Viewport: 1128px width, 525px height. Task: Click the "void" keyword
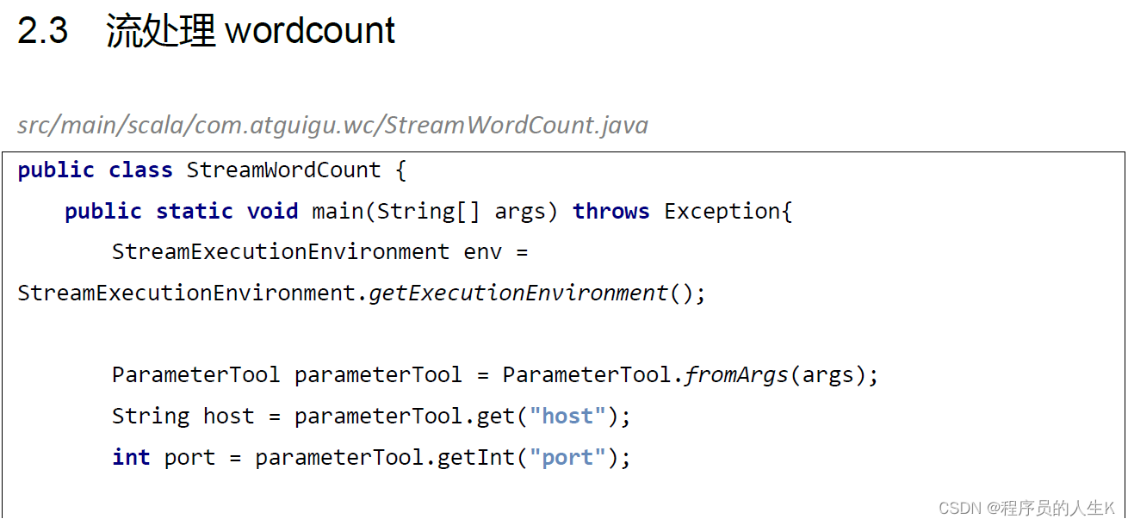(272, 212)
